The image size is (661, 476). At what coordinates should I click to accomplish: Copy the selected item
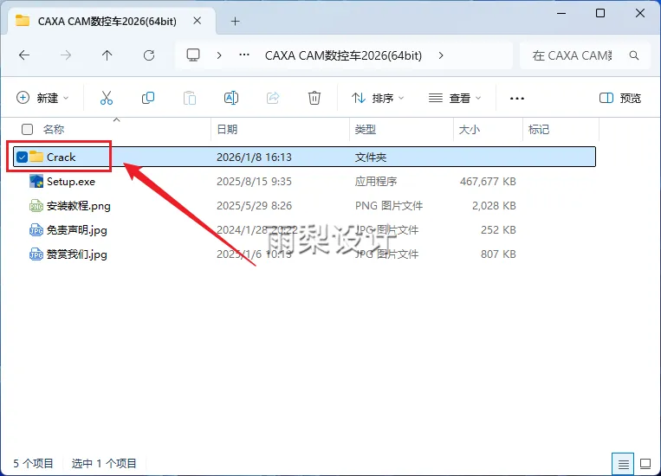tap(148, 98)
